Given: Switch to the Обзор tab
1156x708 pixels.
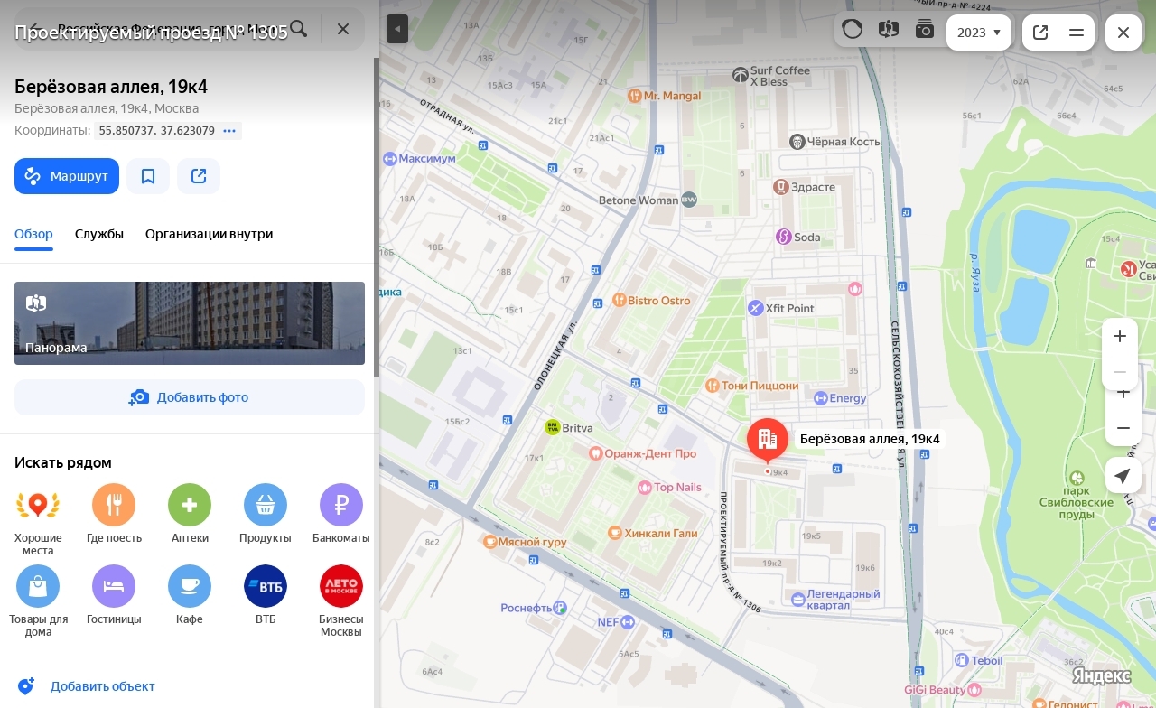Looking at the screenshot, I should coord(33,234).
